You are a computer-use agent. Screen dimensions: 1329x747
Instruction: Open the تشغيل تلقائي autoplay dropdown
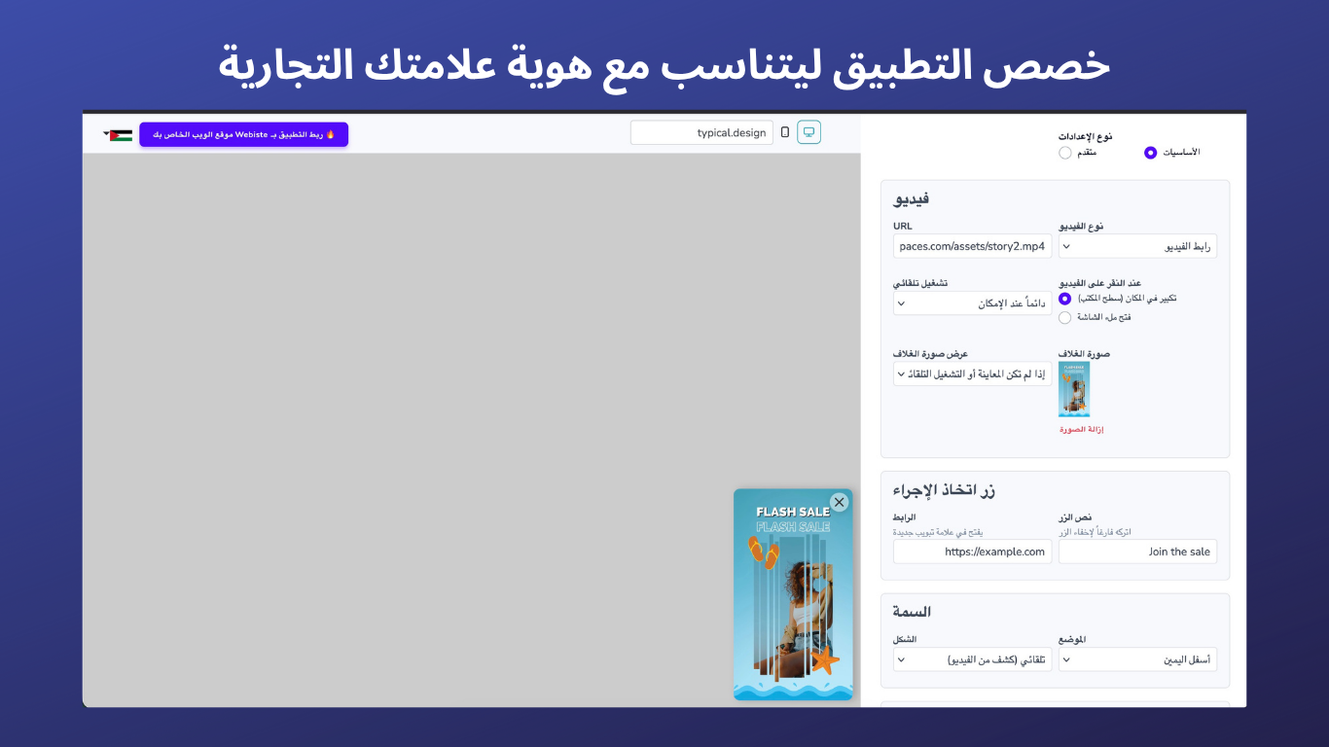[x=972, y=302]
